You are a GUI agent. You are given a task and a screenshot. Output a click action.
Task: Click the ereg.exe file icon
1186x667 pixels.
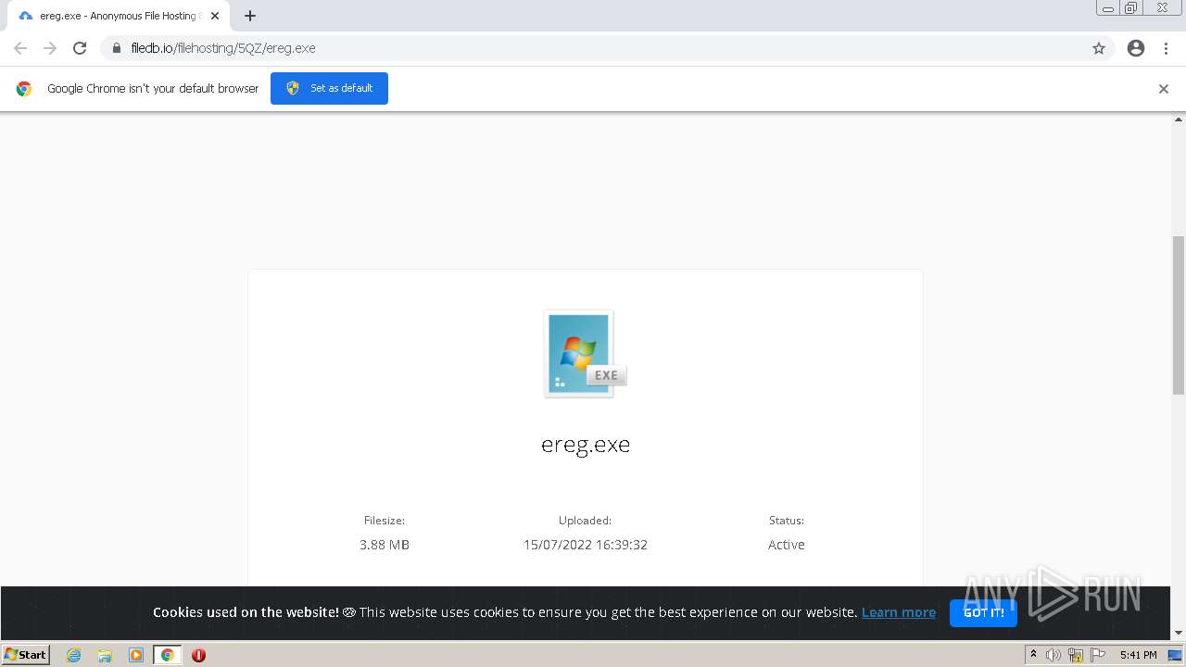click(x=585, y=354)
